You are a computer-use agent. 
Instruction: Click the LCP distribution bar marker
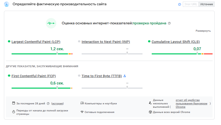(57, 53)
